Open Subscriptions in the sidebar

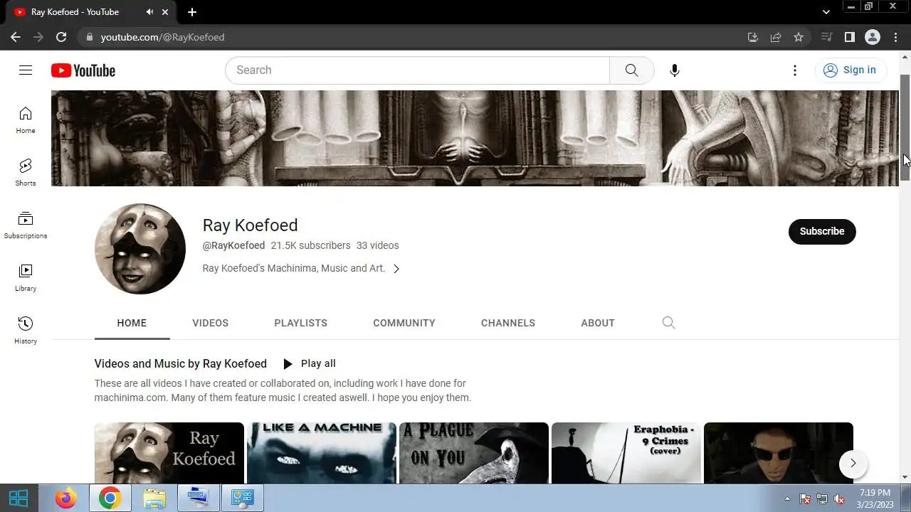coord(26,225)
